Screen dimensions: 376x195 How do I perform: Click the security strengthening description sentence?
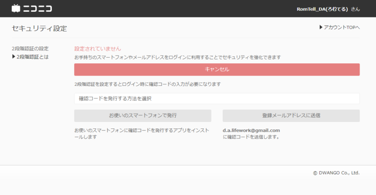[x=178, y=57]
